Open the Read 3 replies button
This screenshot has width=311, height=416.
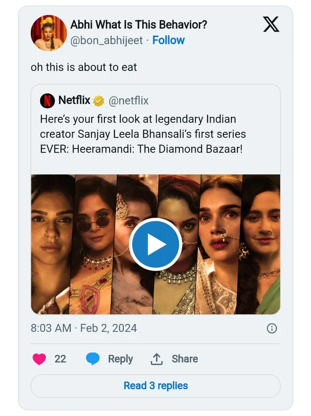(x=155, y=386)
